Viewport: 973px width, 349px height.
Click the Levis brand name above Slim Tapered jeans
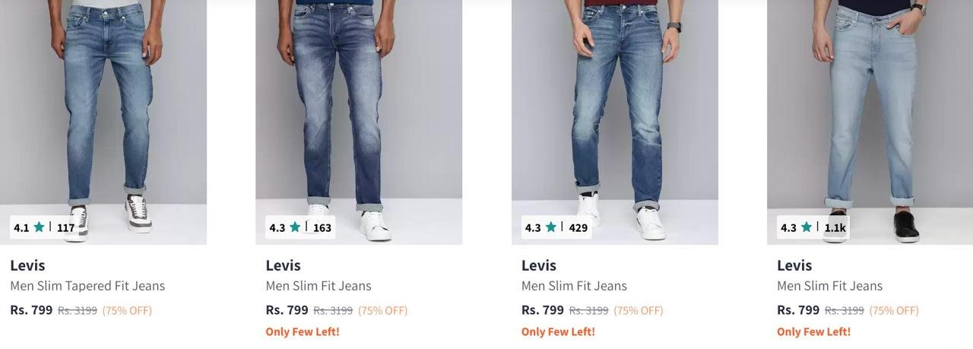coord(27,265)
